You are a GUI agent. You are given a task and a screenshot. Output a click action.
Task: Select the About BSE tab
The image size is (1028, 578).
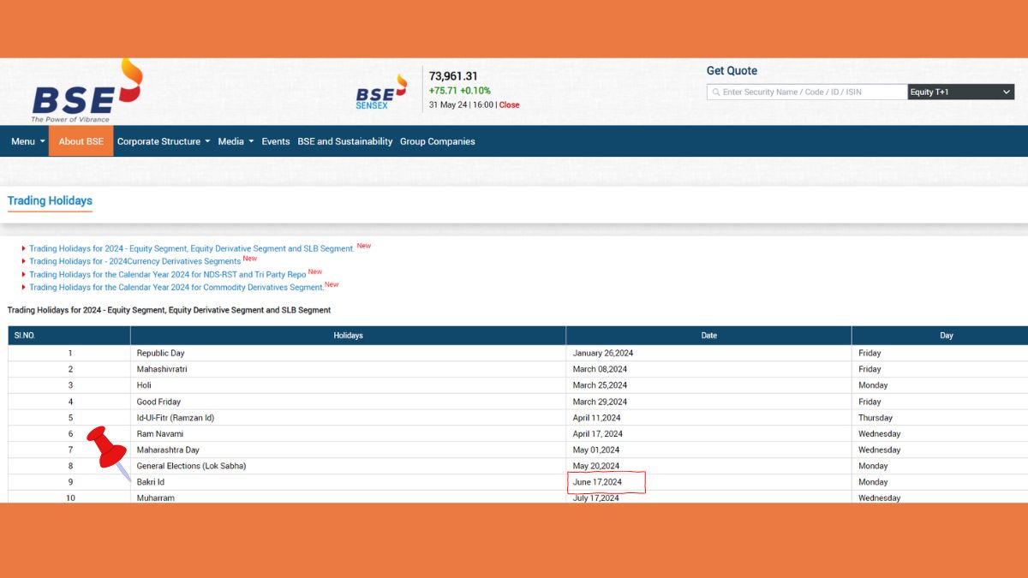coord(81,141)
